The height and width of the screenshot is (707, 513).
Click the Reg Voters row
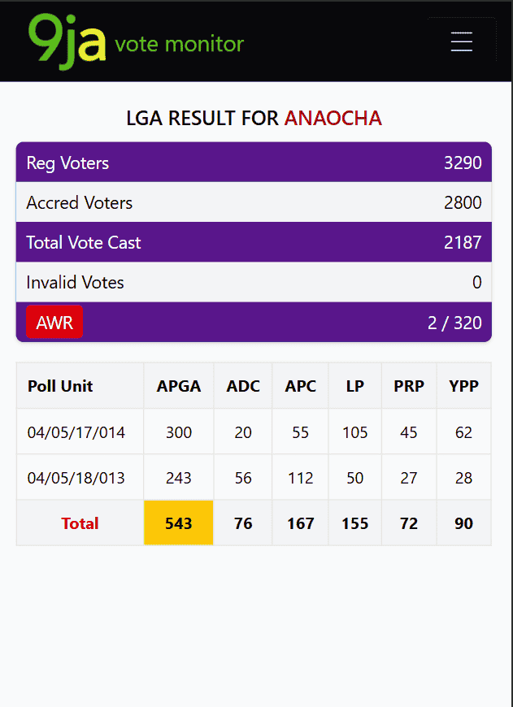(x=254, y=163)
